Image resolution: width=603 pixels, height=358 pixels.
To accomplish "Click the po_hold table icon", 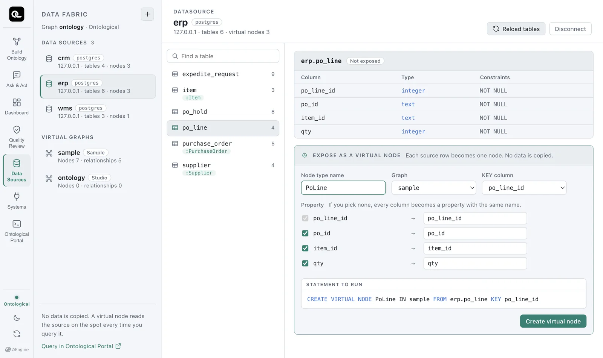I will pos(175,112).
